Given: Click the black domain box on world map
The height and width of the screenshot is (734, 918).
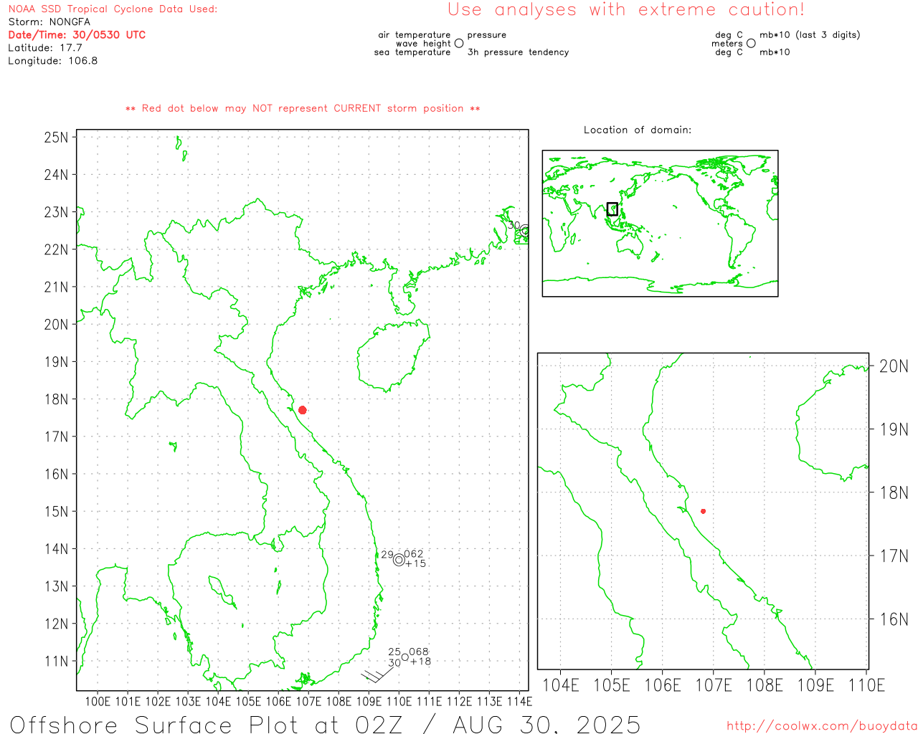Looking at the screenshot, I should click(x=612, y=209).
